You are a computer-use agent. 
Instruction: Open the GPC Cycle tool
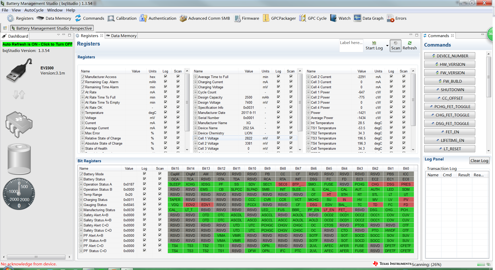pos(313,18)
